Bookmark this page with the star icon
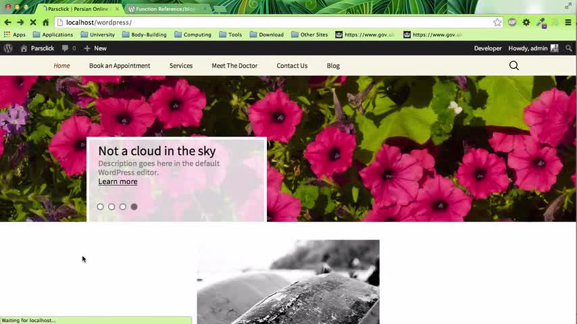The height and width of the screenshot is (324, 577). [497, 22]
